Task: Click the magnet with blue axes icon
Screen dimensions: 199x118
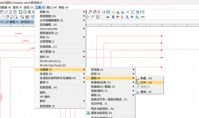Action: (95, 12)
